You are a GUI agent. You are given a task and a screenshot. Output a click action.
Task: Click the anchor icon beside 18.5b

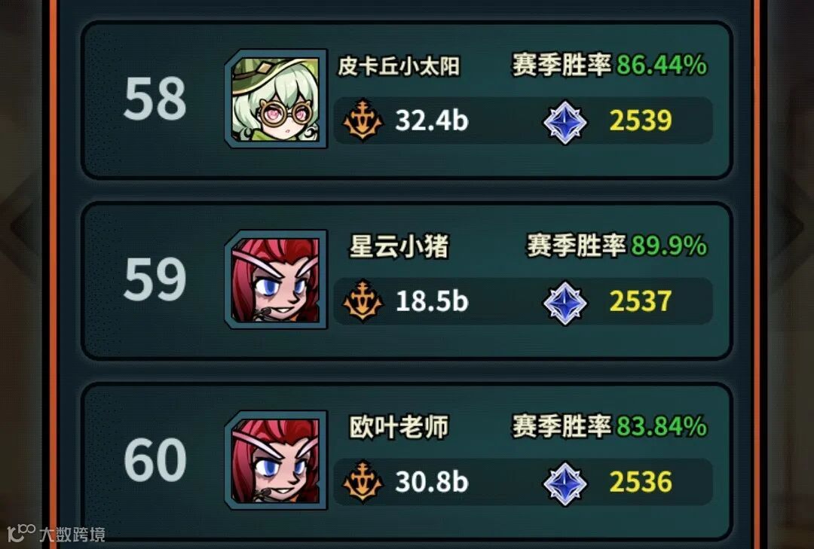(x=363, y=301)
